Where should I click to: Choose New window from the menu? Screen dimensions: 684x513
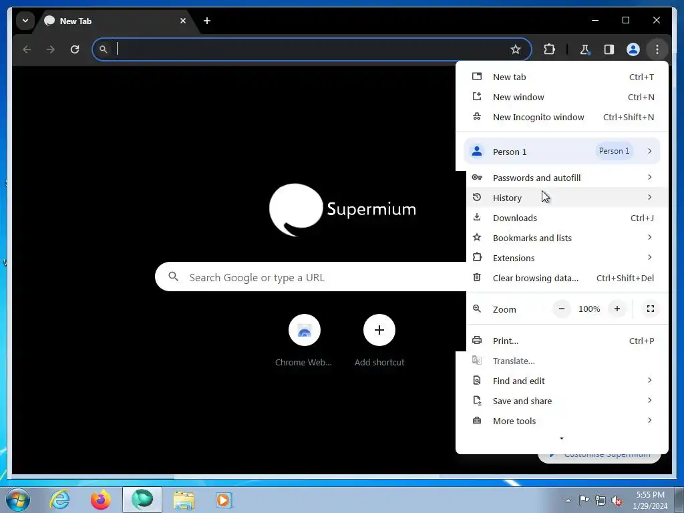(x=562, y=97)
